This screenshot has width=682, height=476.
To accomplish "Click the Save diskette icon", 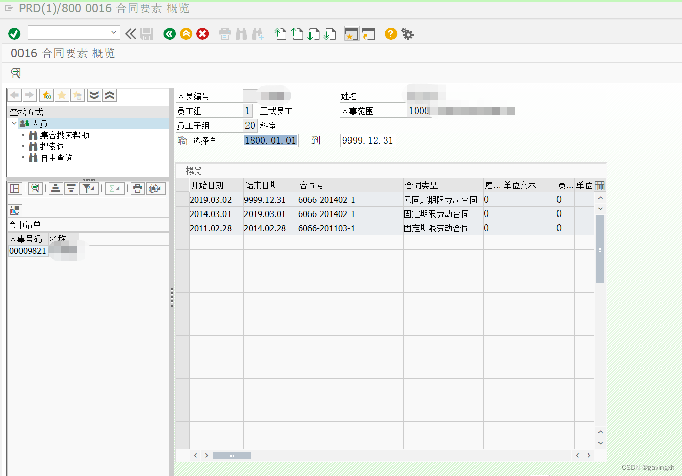I will (x=147, y=34).
